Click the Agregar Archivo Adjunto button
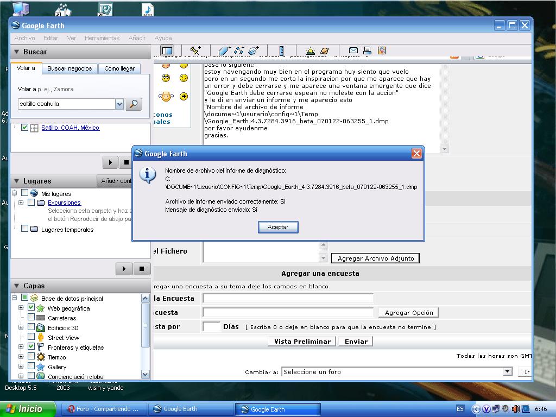The image size is (556, 417). 376,258
